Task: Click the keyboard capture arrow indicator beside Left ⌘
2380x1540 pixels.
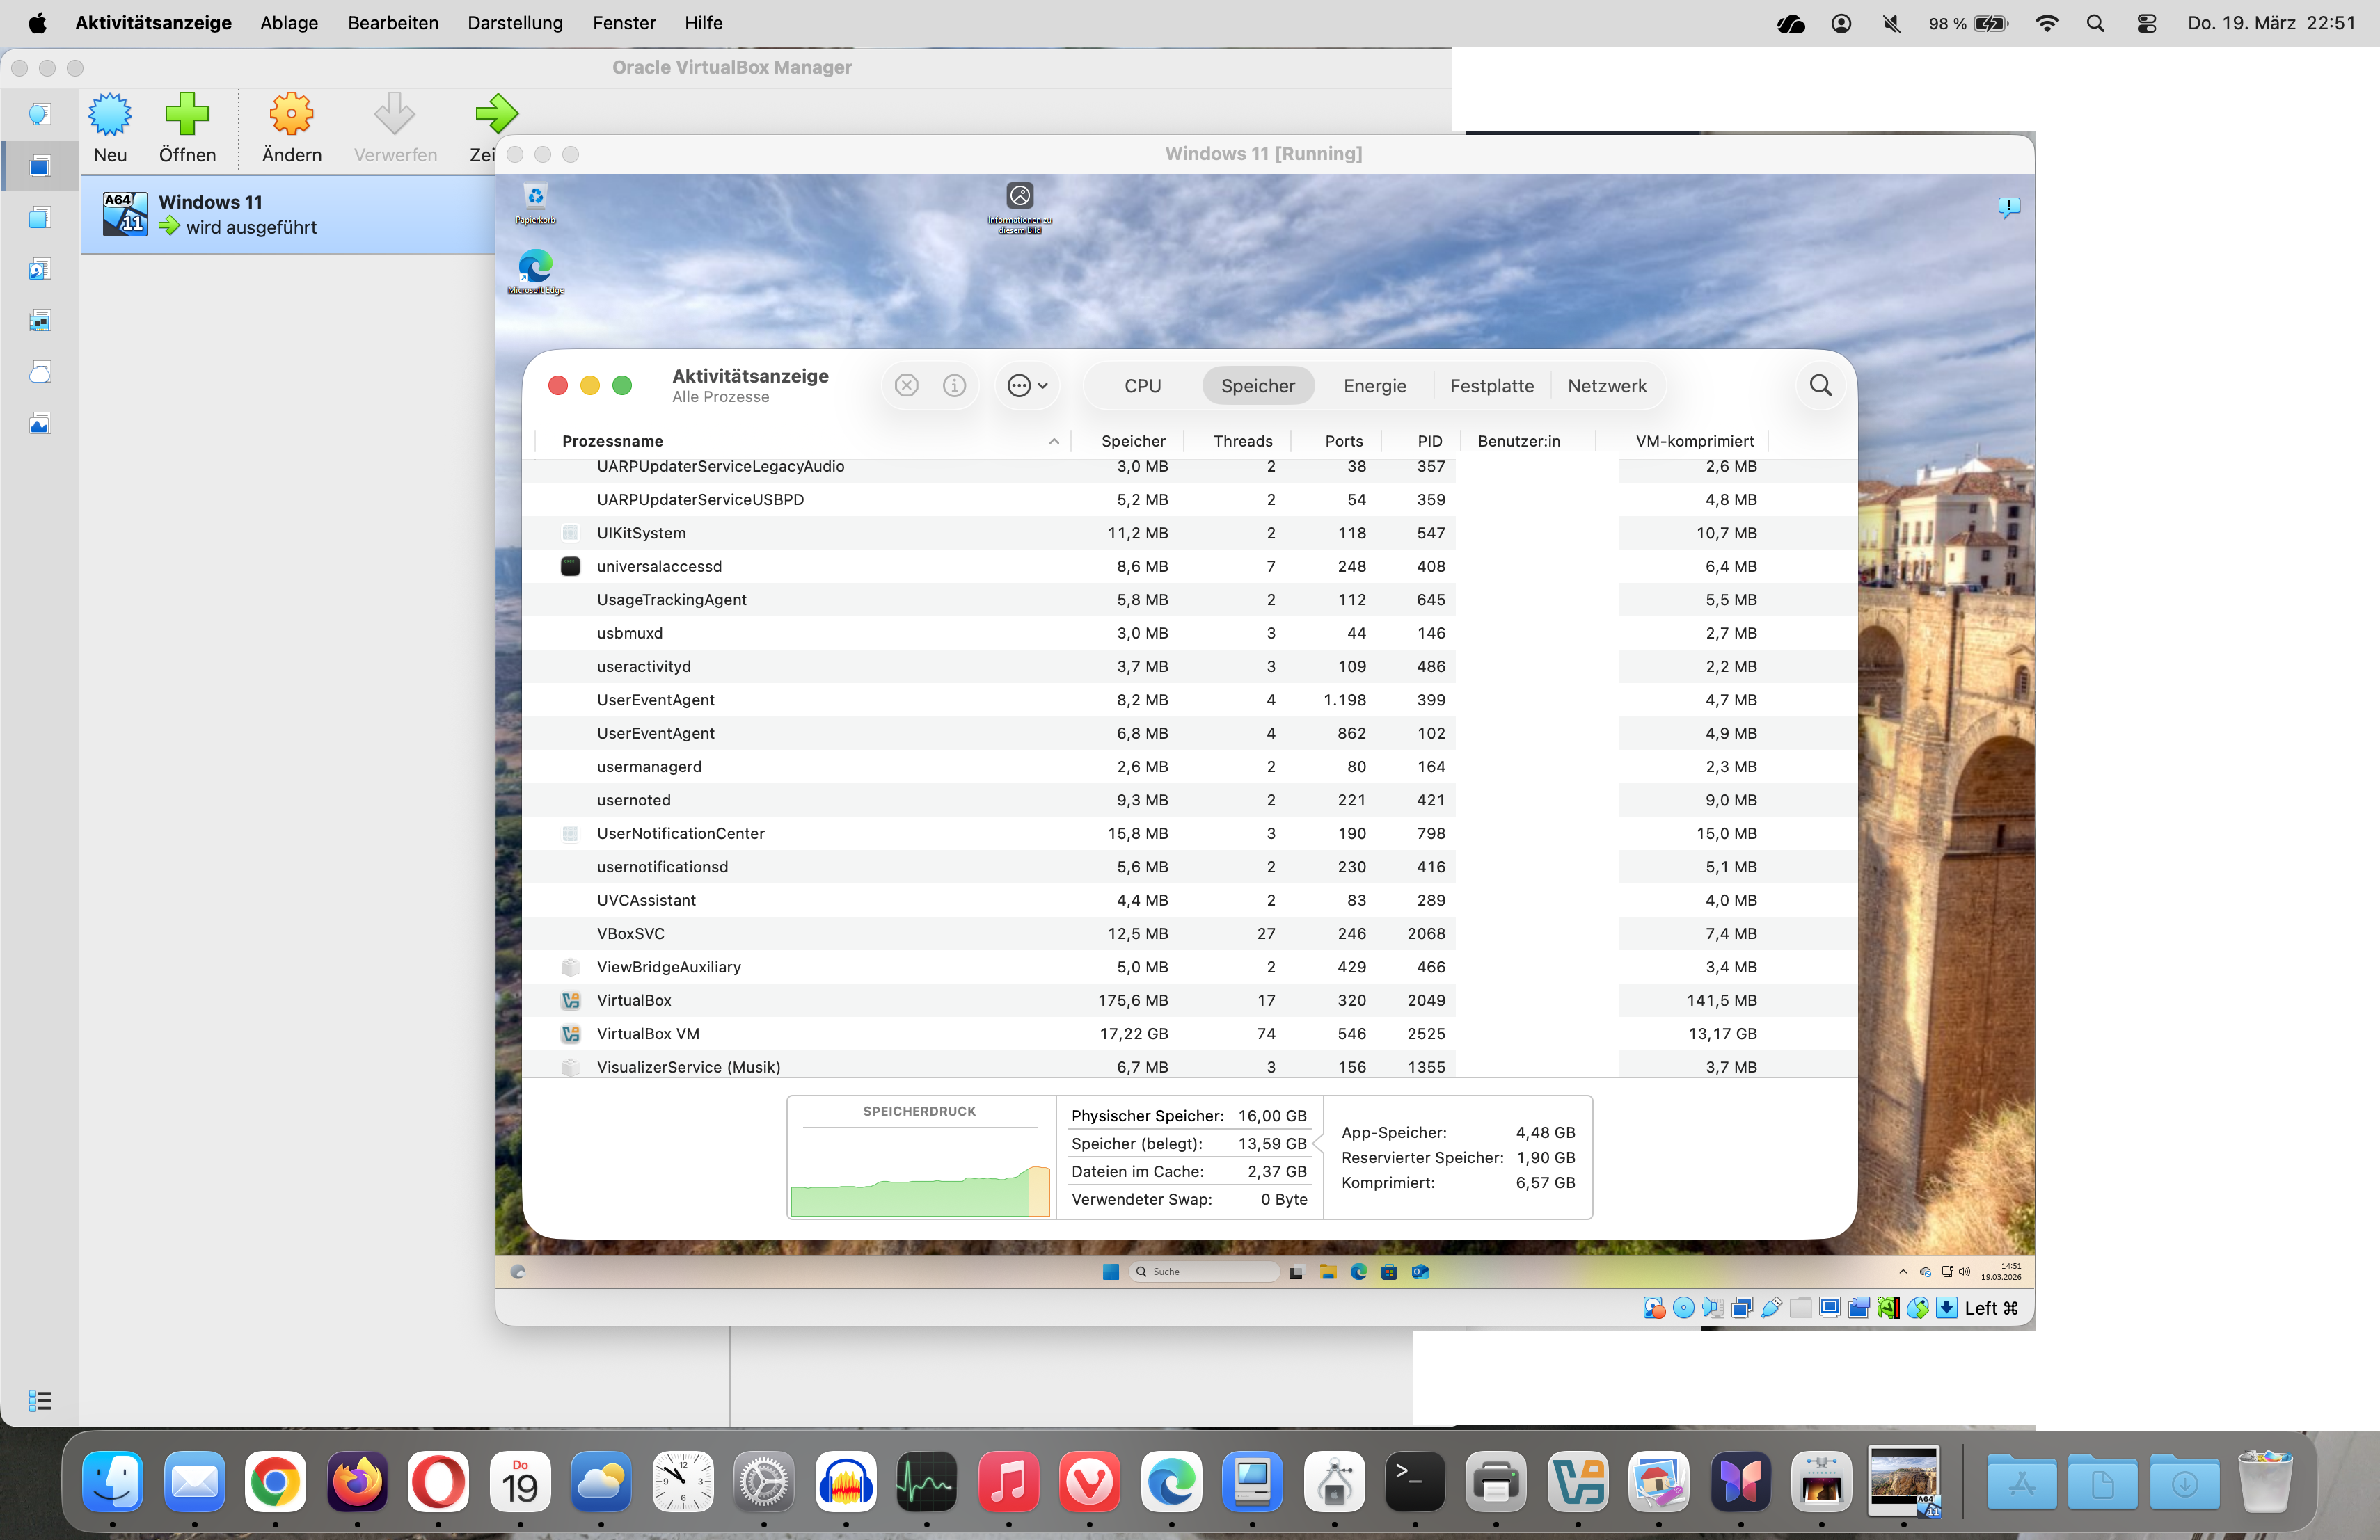Action: [x=1947, y=1308]
